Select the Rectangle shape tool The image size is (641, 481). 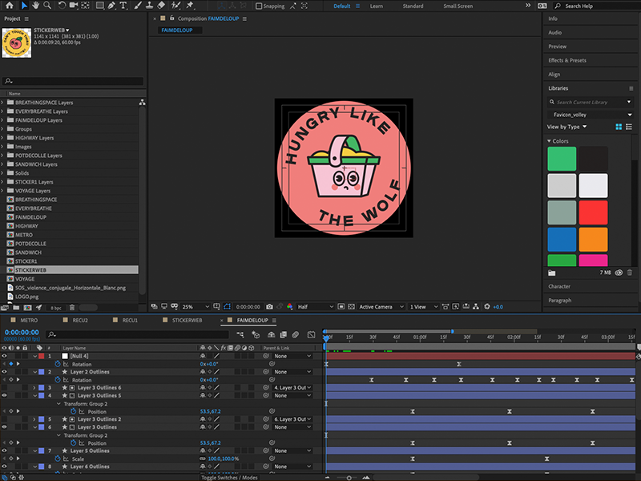click(99, 6)
